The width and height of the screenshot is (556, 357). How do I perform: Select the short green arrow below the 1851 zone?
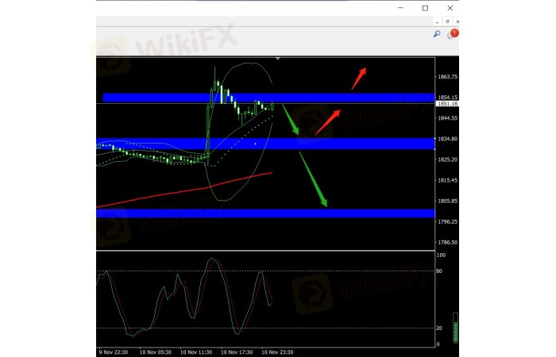tap(290, 121)
